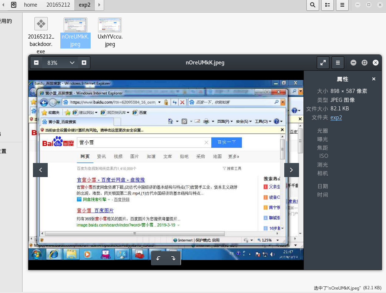Close the nOreUMkK.jpeg image viewer window
The height and width of the screenshot is (293, 386).
pyautogui.click(x=375, y=63)
